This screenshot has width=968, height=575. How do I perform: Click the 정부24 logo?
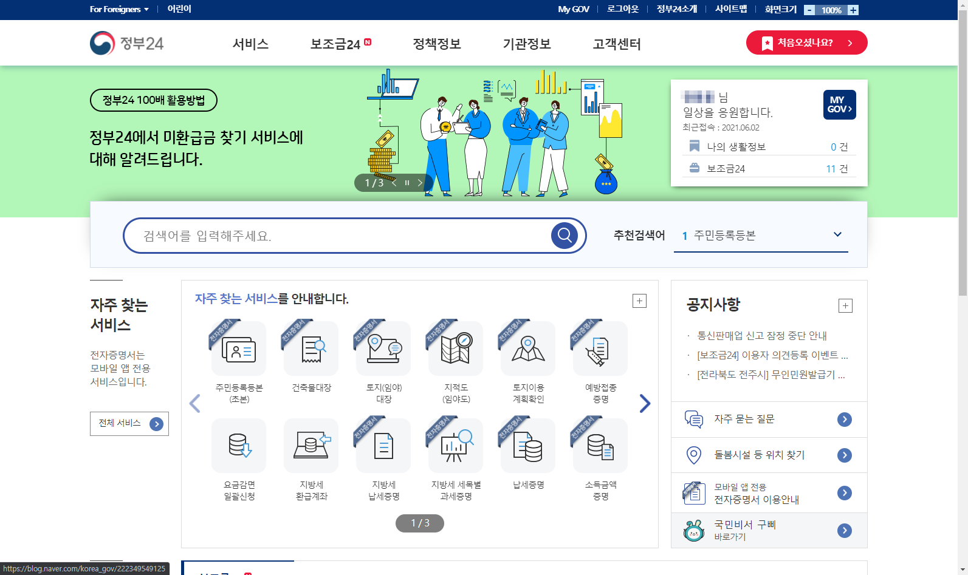pyautogui.click(x=127, y=43)
